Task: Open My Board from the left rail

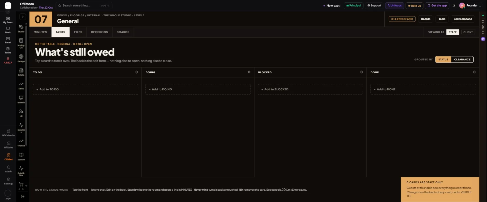Action: click(8, 20)
